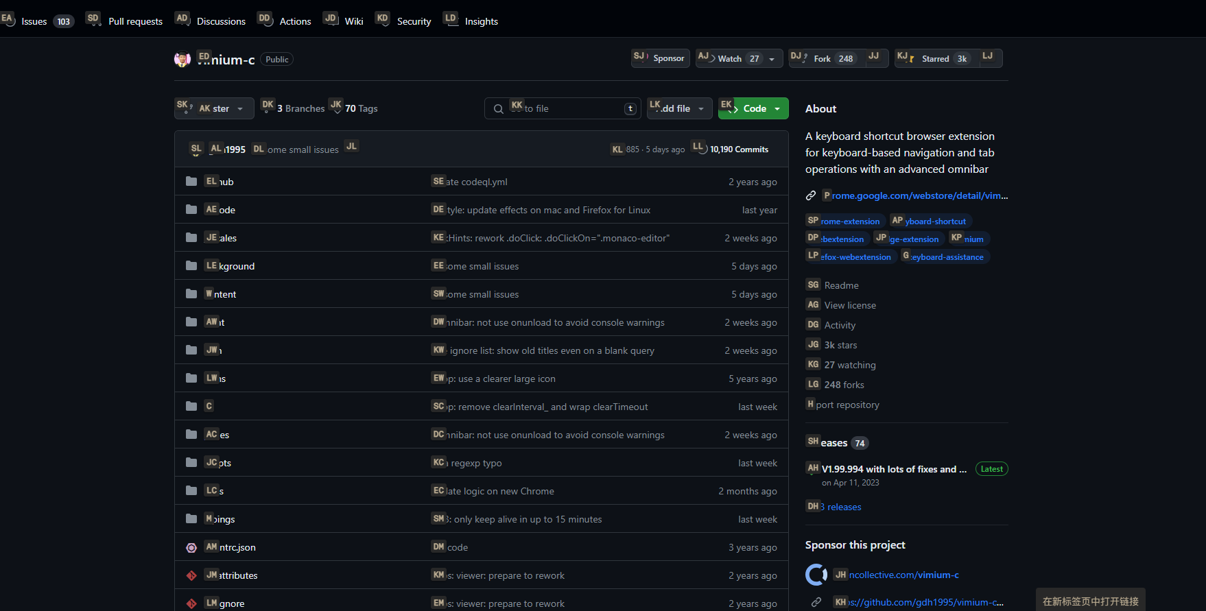Expand the Watch options dropdown caret
This screenshot has width=1206, height=611.
772,59
